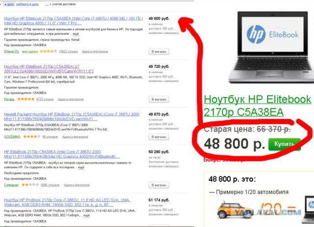Screen dimensions: 314x227
Task: Open the Ютинет.Ру shop link
Action: click(11, 51)
